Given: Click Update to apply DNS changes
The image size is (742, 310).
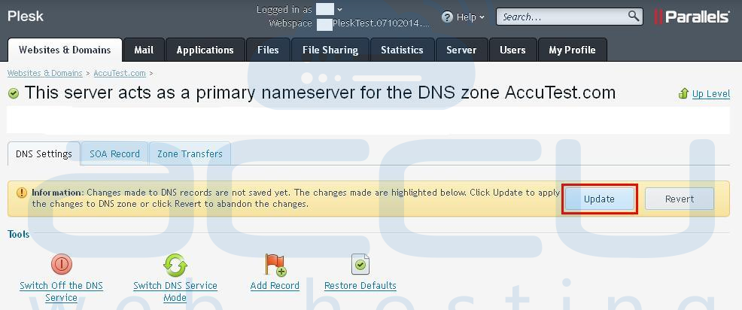Looking at the screenshot, I should (599, 199).
